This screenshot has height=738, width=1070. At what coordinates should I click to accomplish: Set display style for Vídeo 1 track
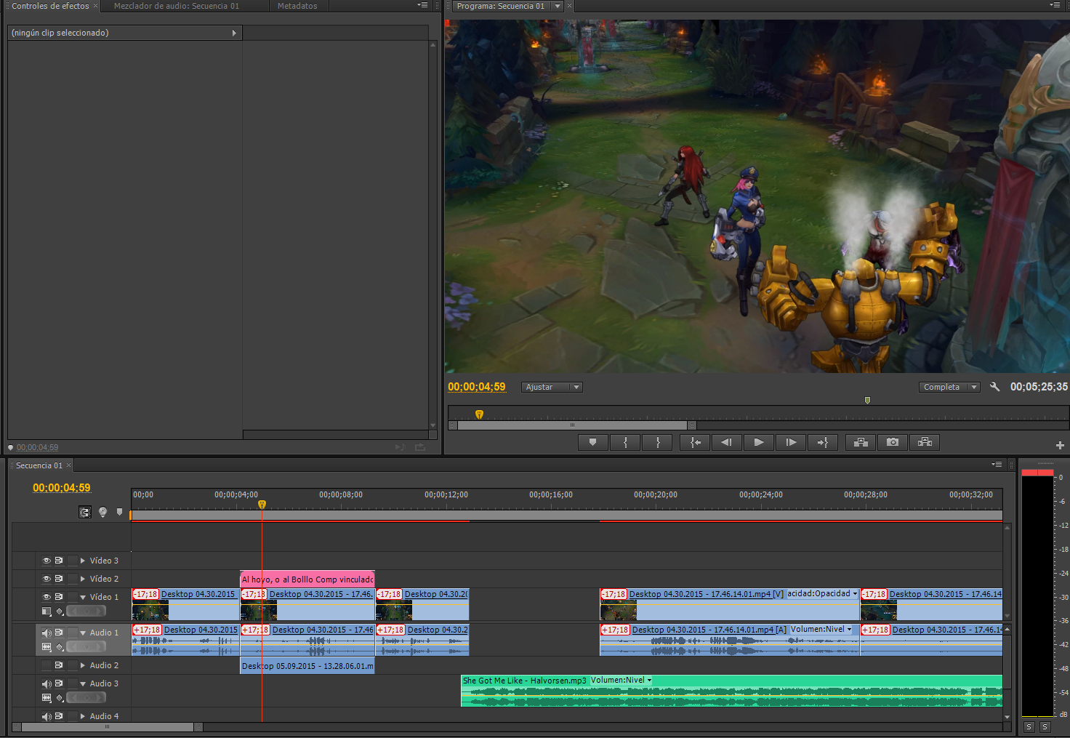(47, 611)
